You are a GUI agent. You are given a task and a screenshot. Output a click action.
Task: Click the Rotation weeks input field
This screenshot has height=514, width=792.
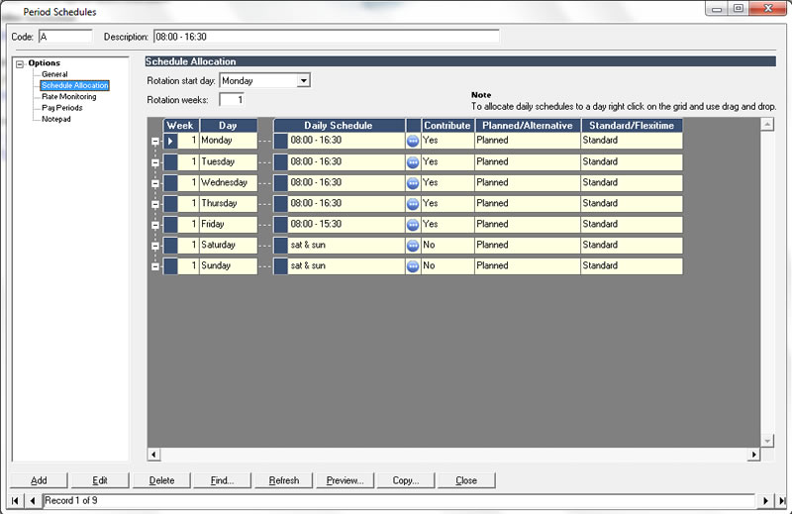[x=232, y=100]
